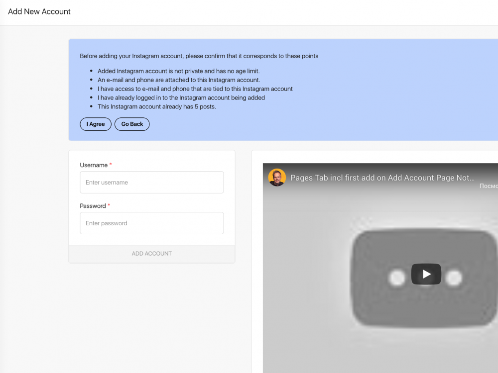
Task: Submit with the ADD ACCOUNT button
Action: tap(151, 254)
